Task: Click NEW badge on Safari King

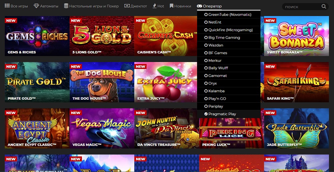Action: (270, 67)
